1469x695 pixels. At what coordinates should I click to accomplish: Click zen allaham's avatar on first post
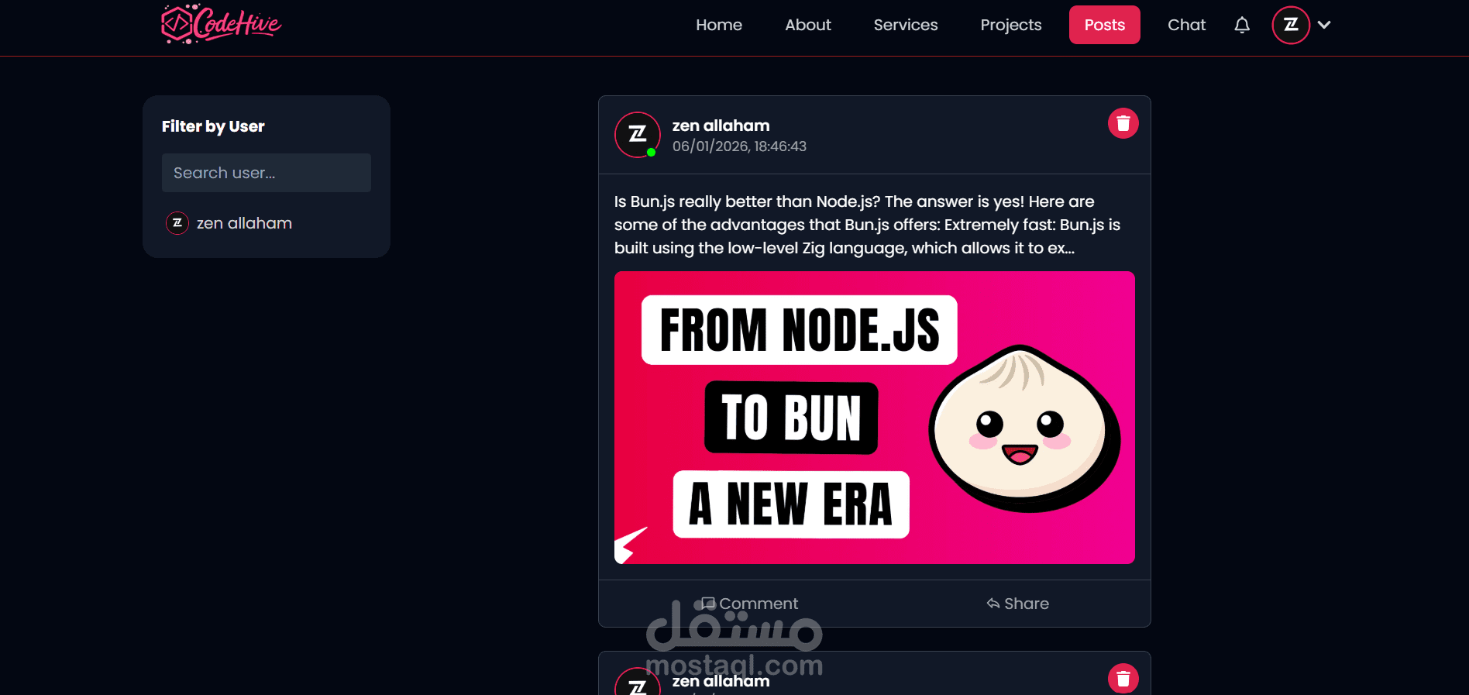(638, 135)
